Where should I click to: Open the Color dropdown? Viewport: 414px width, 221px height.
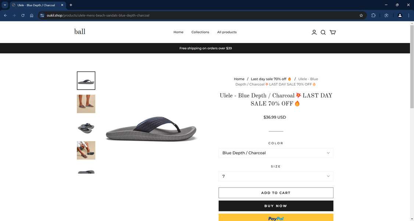coord(275,153)
